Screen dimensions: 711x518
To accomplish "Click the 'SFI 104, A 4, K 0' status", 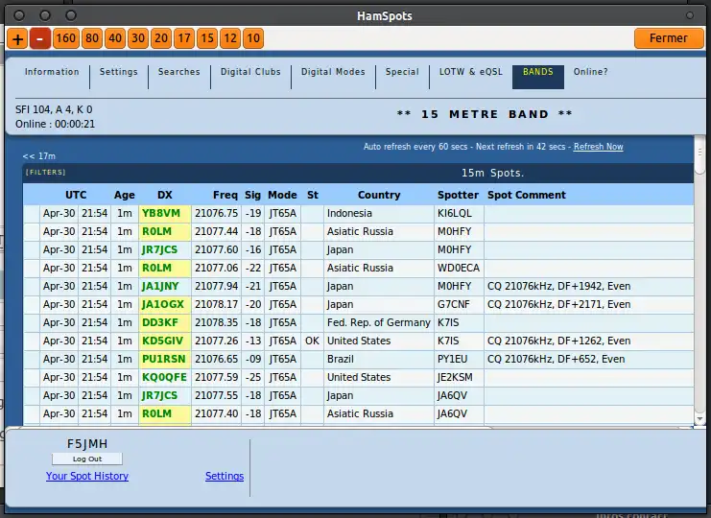I will tap(54, 109).
